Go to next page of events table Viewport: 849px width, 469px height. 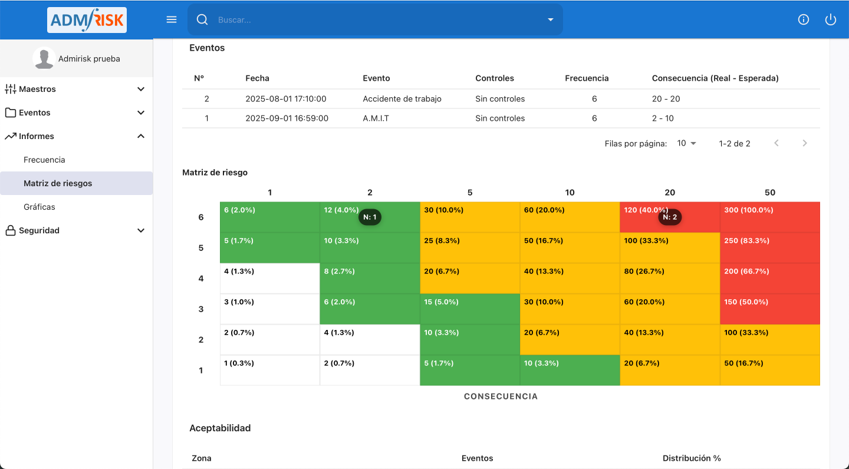(x=804, y=143)
